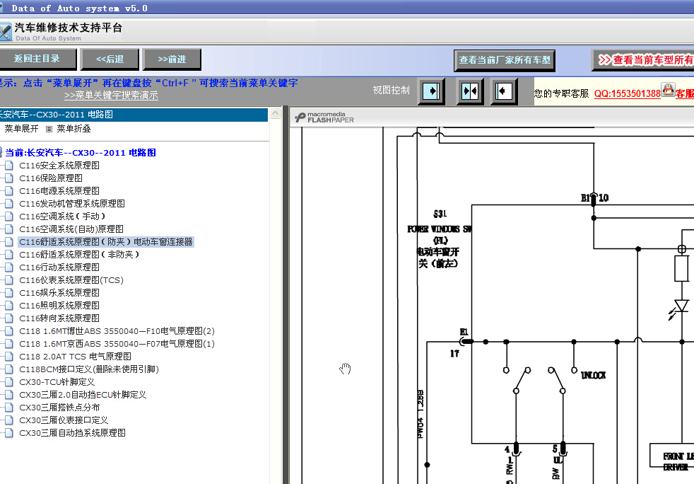Open C116保险原理图 document
694x484 pixels.
click(51, 178)
